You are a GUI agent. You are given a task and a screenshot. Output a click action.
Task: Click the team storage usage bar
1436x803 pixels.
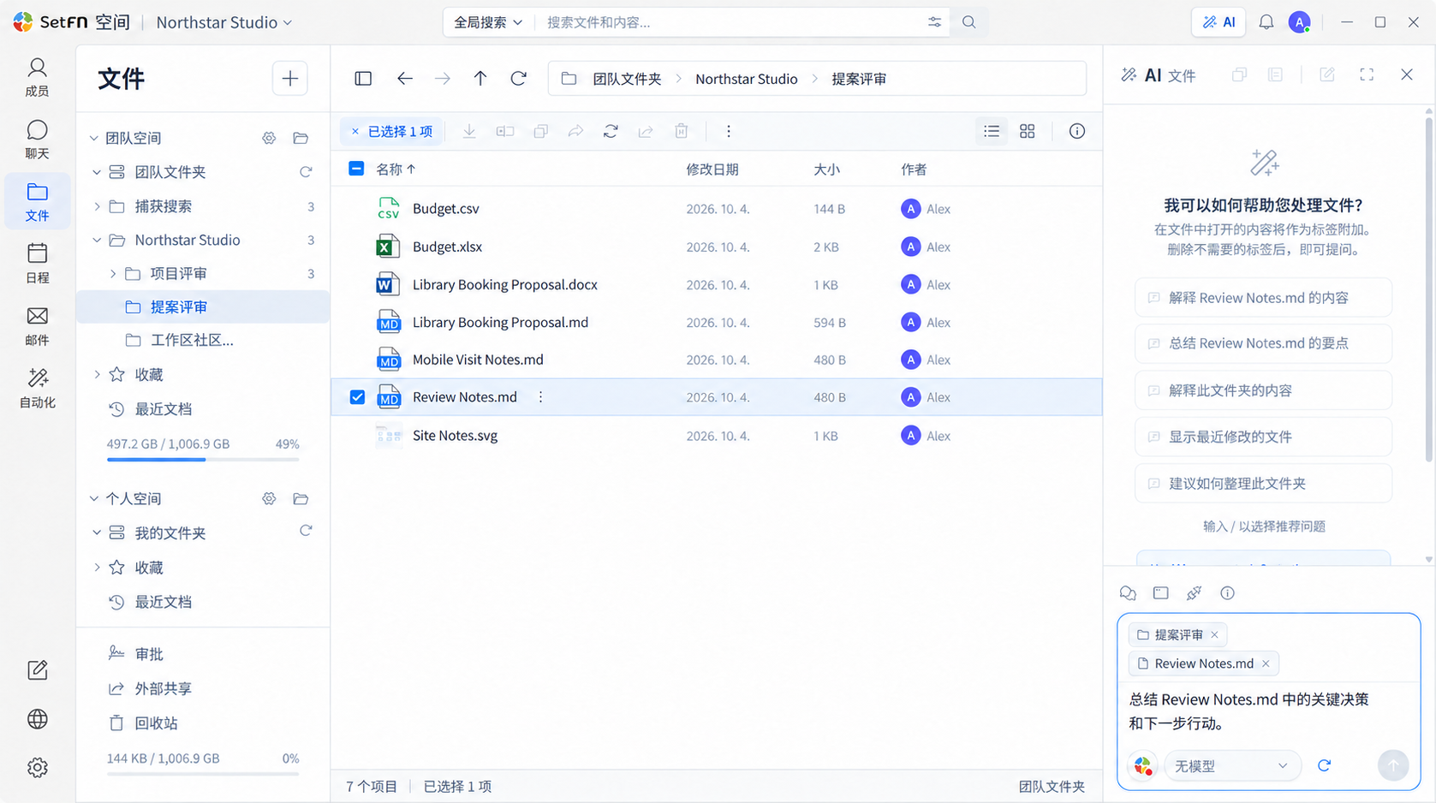[x=203, y=460]
